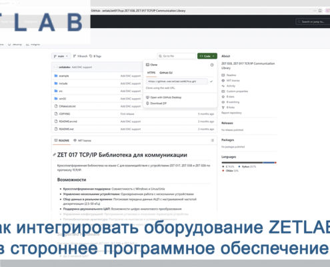
Task: Open the example folder name link
Action: (x=64, y=76)
